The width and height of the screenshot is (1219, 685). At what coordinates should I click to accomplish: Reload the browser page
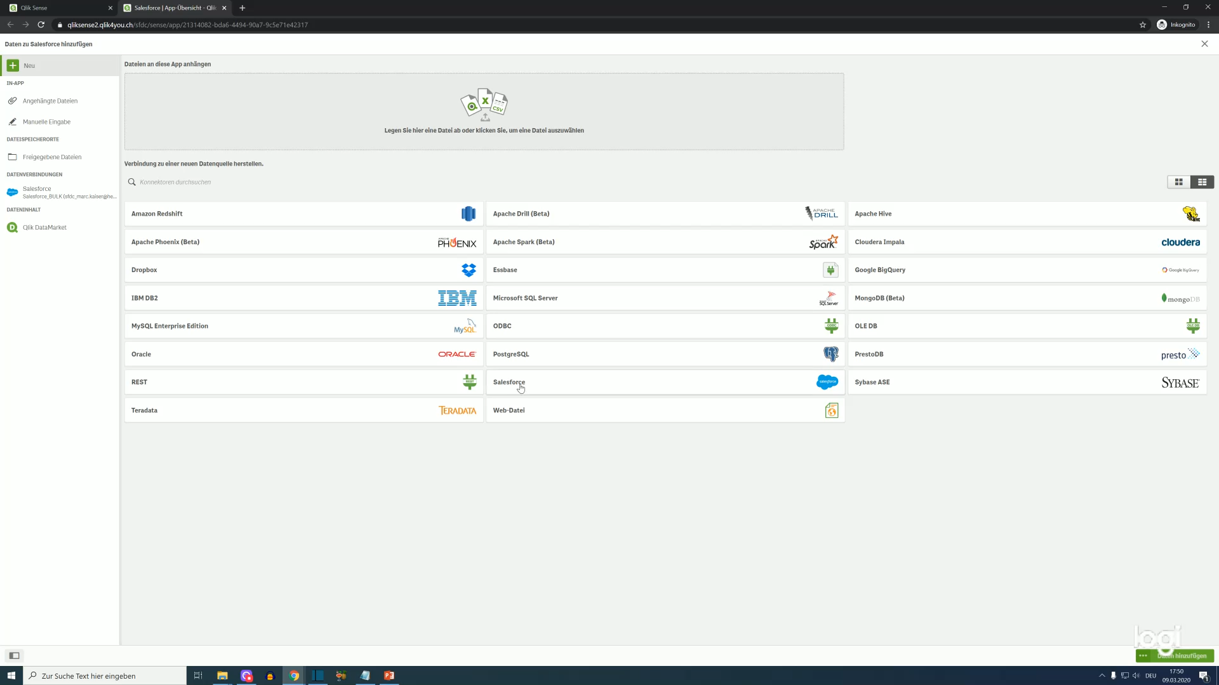pos(41,25)
